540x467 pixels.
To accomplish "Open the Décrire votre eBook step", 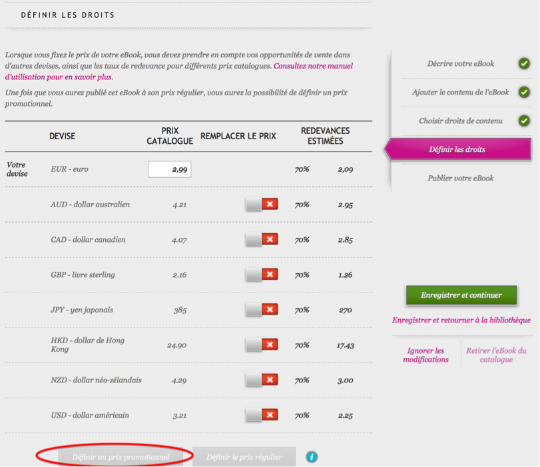I will pyautogui.click(x=461, y=63).
